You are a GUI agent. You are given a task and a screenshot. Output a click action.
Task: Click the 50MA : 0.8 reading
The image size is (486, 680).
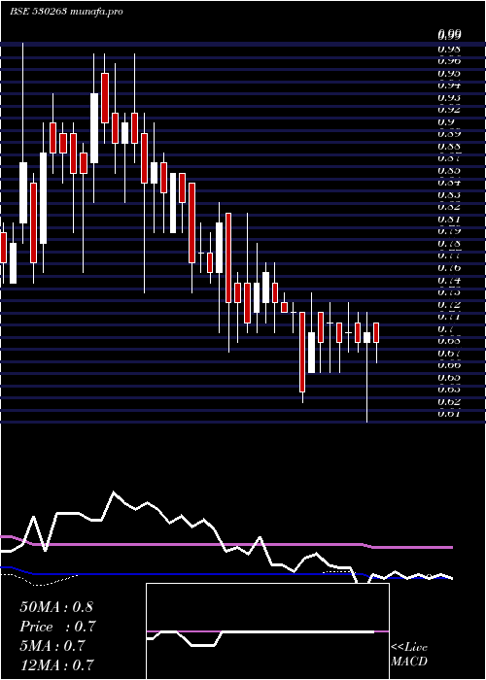coord(56,607)
